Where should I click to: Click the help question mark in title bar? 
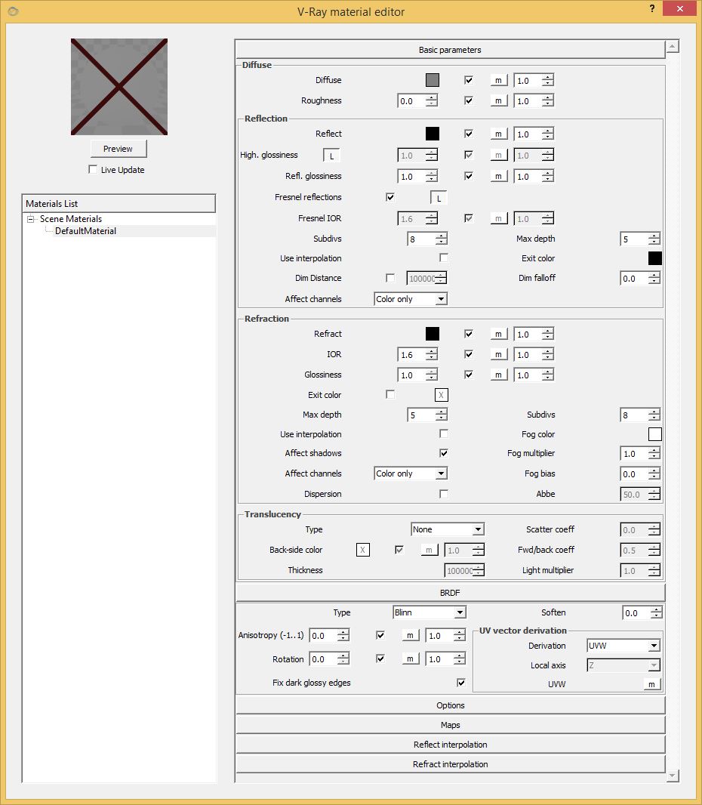click(651, 8)
